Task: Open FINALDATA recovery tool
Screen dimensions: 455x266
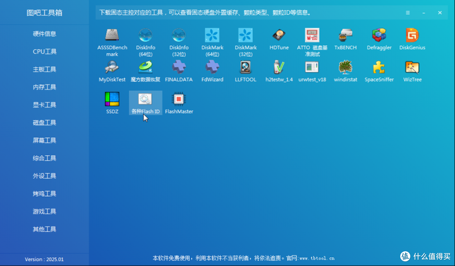Action: (179, 71)
